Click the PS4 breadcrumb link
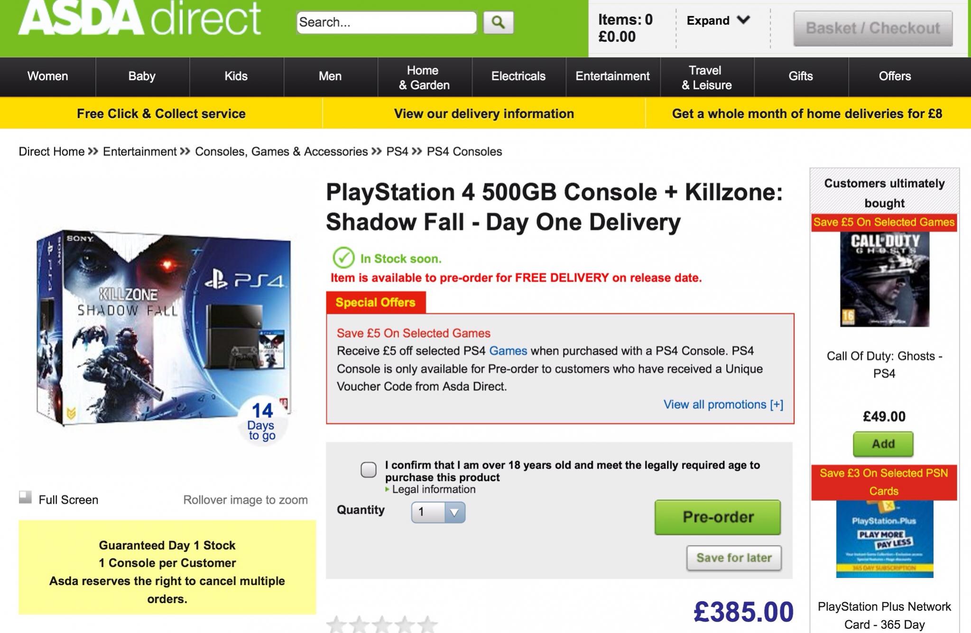This screenshot has height=633, width=971. click(397, 152)
